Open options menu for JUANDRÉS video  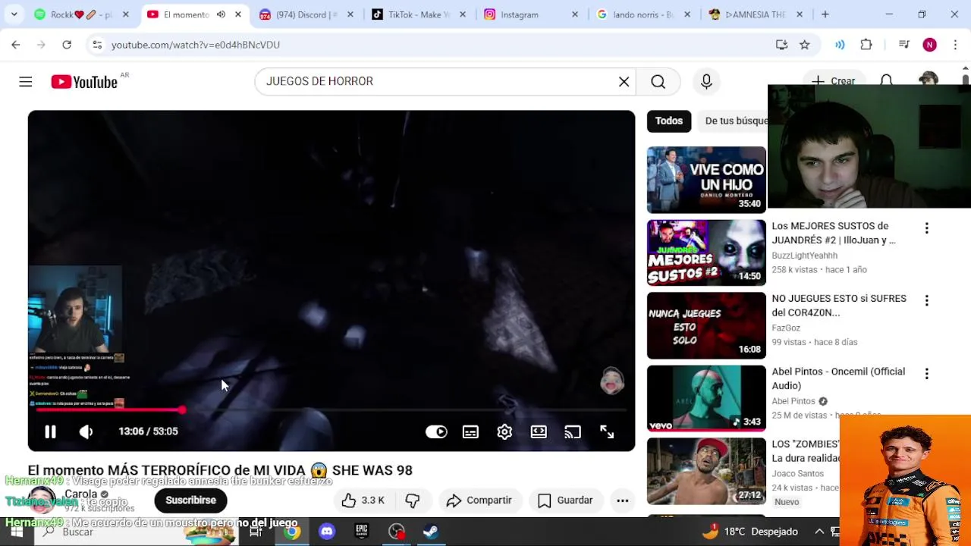pyautogui.click(x=926, y=227)
